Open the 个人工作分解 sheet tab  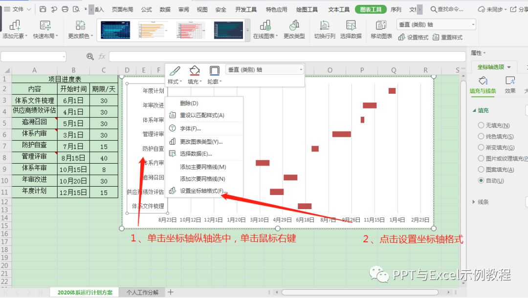coord(143,292)
